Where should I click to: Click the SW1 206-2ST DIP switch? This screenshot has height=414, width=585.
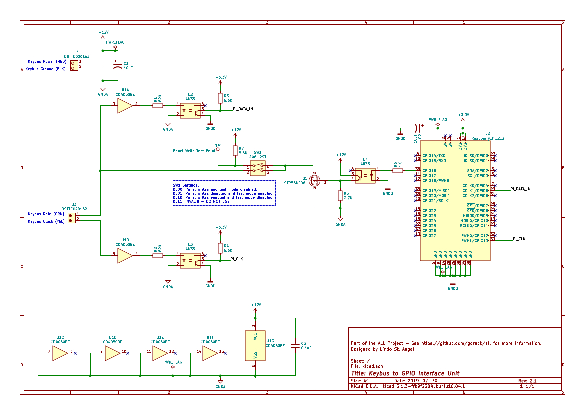257,168
